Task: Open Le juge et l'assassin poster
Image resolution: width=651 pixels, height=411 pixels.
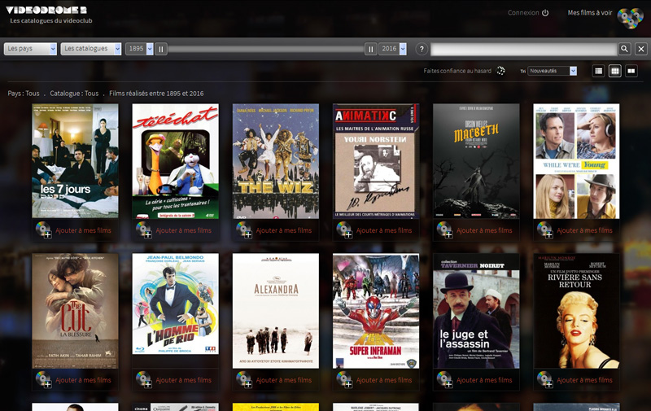Action: (x=476, y=311)
